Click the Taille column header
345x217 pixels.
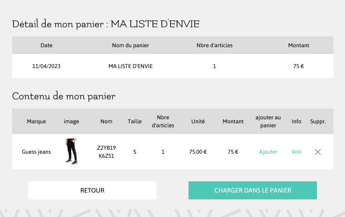[134, 121]
